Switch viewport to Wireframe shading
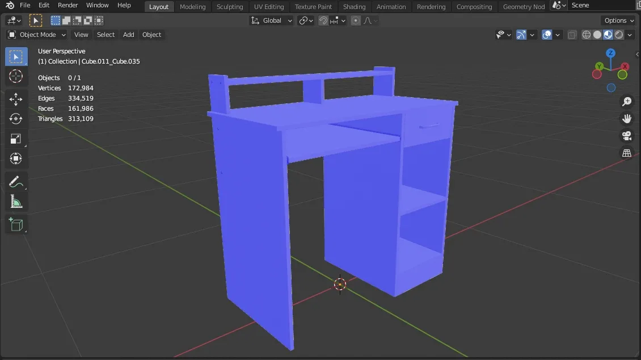The width and height of the screenshot is (641, 360). [x=586, y=34]
